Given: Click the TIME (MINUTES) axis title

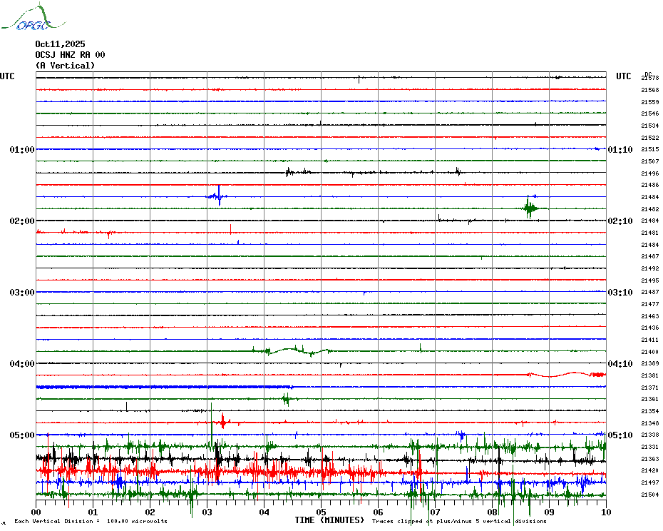Looking at the screenshot, I should click(329, 520).
